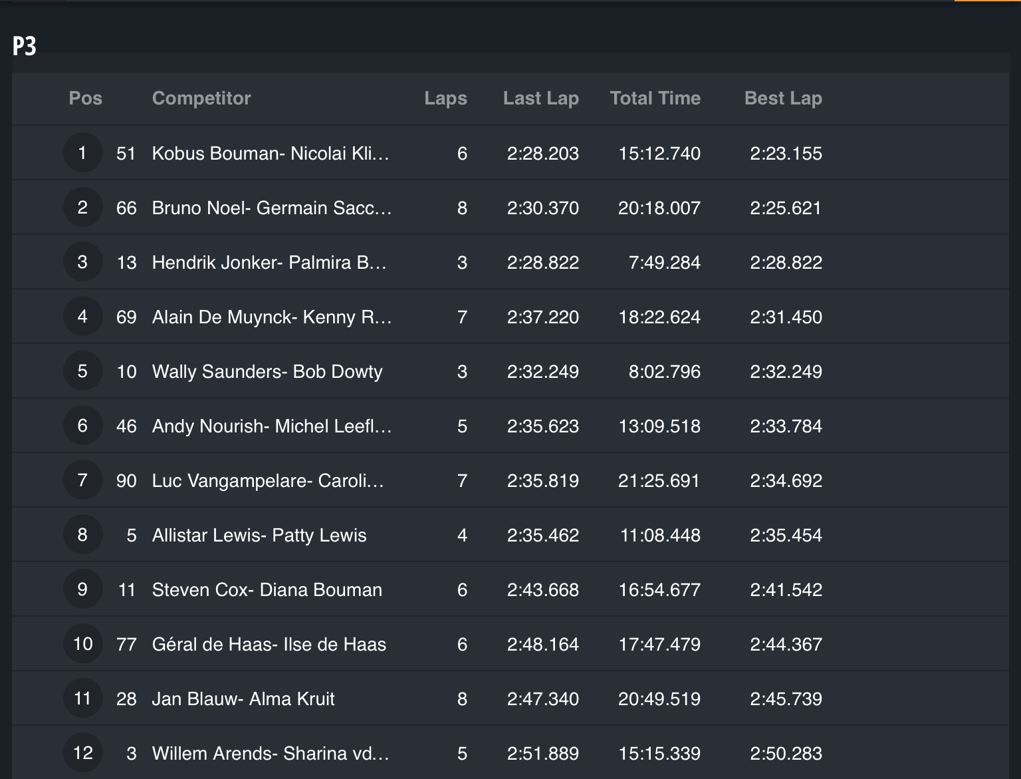Click position 8 circle badge
Viewport: 1021px width, 779px height.
pyautogui.click(x=82, y=535)
